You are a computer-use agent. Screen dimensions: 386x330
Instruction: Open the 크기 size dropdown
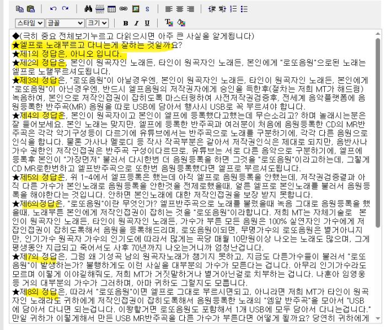(99, 23)
